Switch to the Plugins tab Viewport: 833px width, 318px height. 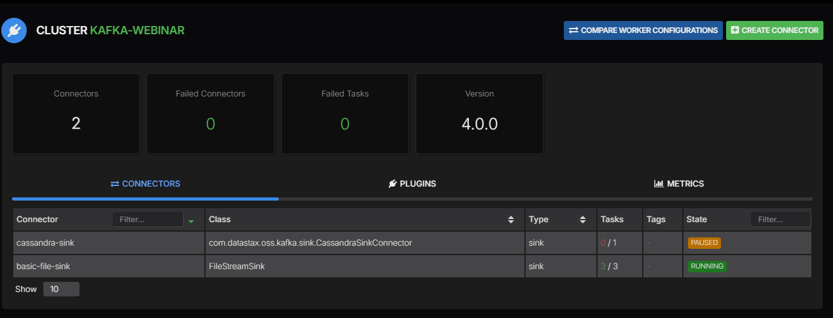coord(412,184)
